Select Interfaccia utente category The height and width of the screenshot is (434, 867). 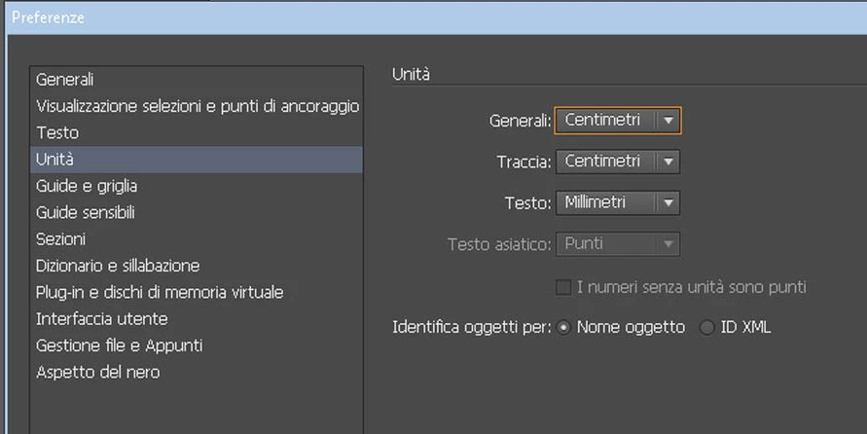197,318
